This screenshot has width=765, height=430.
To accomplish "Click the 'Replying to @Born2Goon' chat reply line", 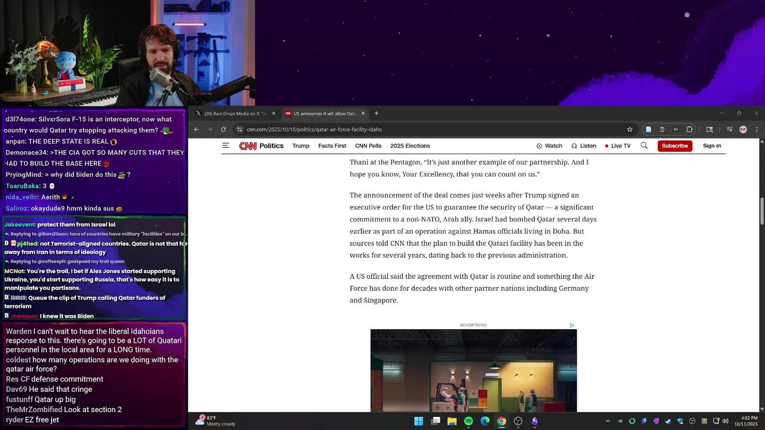I will [x=96, y=234].
